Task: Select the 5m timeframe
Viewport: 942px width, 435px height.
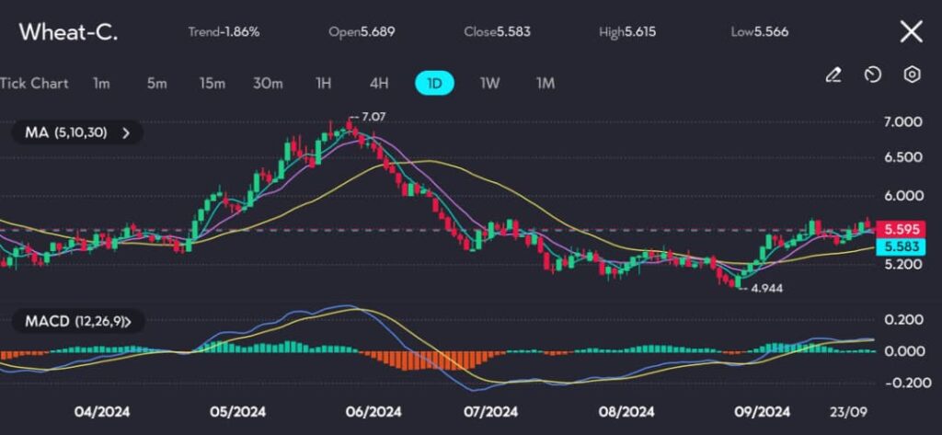Action: 156,83
